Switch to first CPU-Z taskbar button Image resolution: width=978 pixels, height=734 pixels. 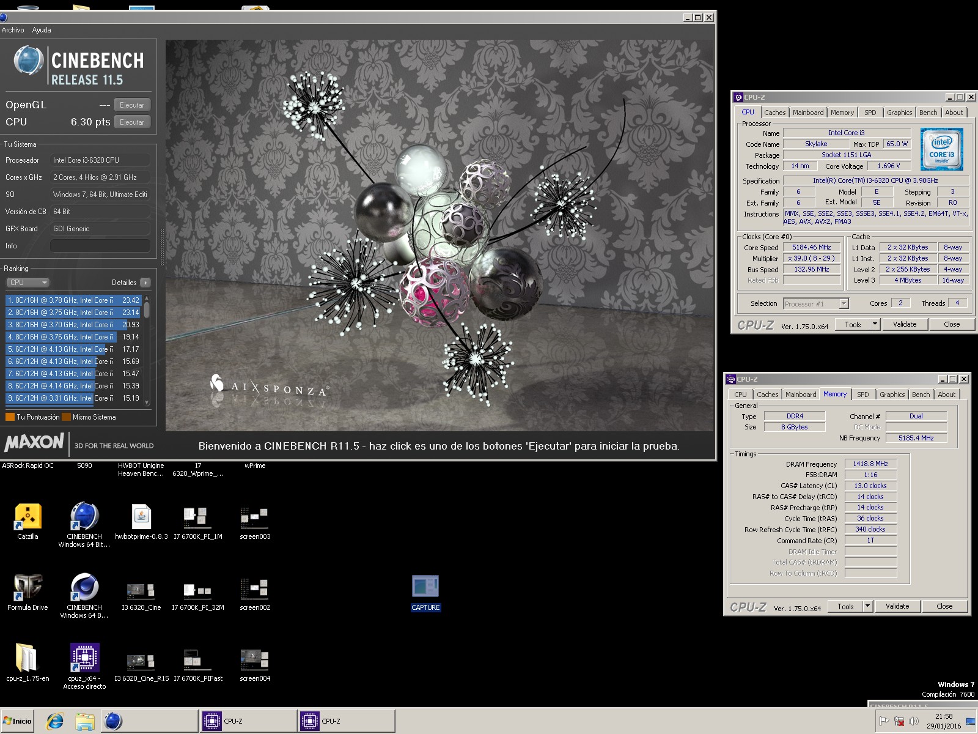(x=248, y=721)
